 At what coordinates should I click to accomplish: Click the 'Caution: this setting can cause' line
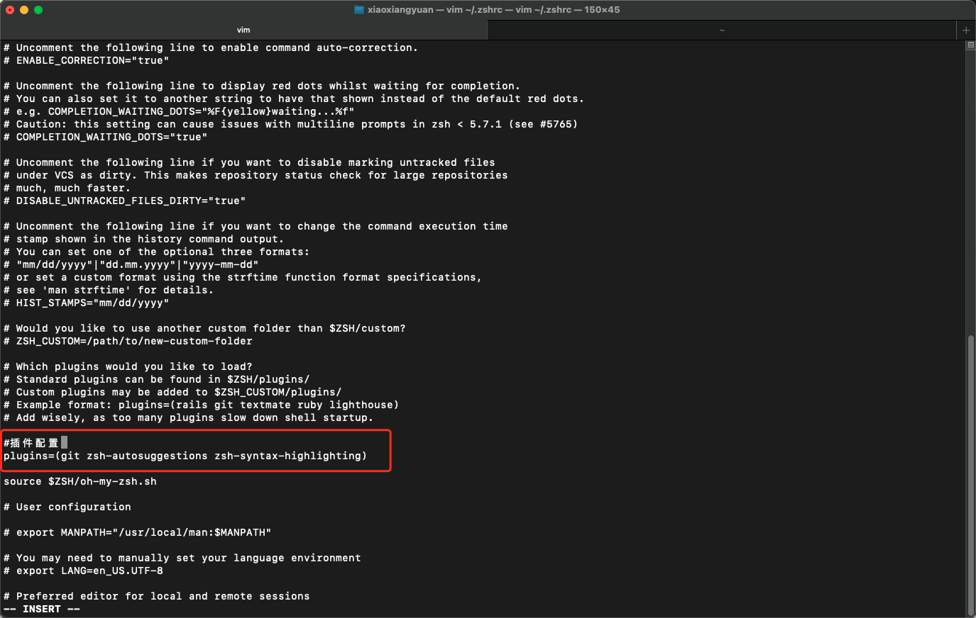pyautogui.click(x=291, y=124)
